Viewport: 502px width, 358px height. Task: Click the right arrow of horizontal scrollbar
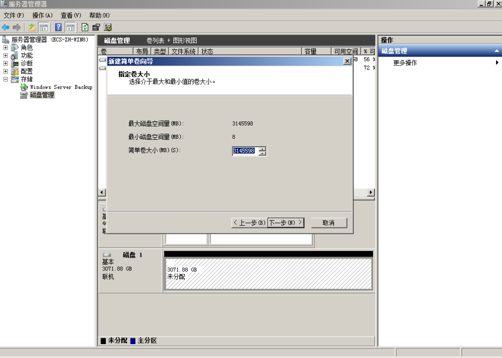point(371,192)
